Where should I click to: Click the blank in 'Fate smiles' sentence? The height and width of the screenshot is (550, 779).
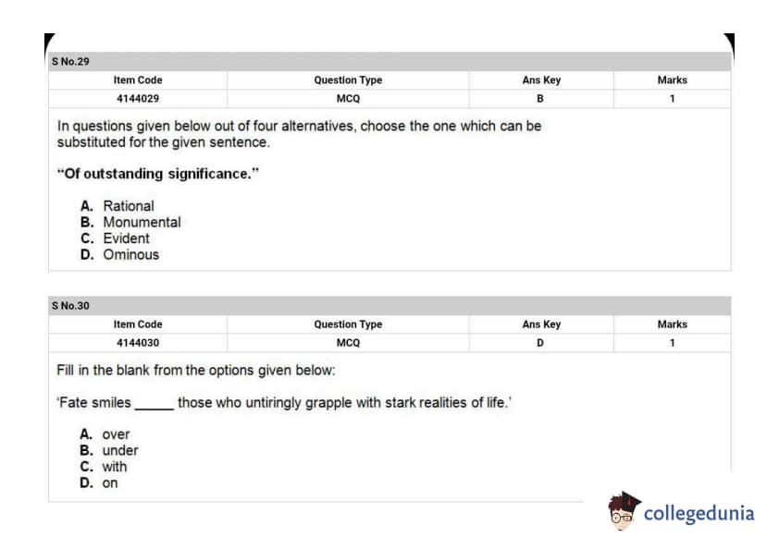154,404
